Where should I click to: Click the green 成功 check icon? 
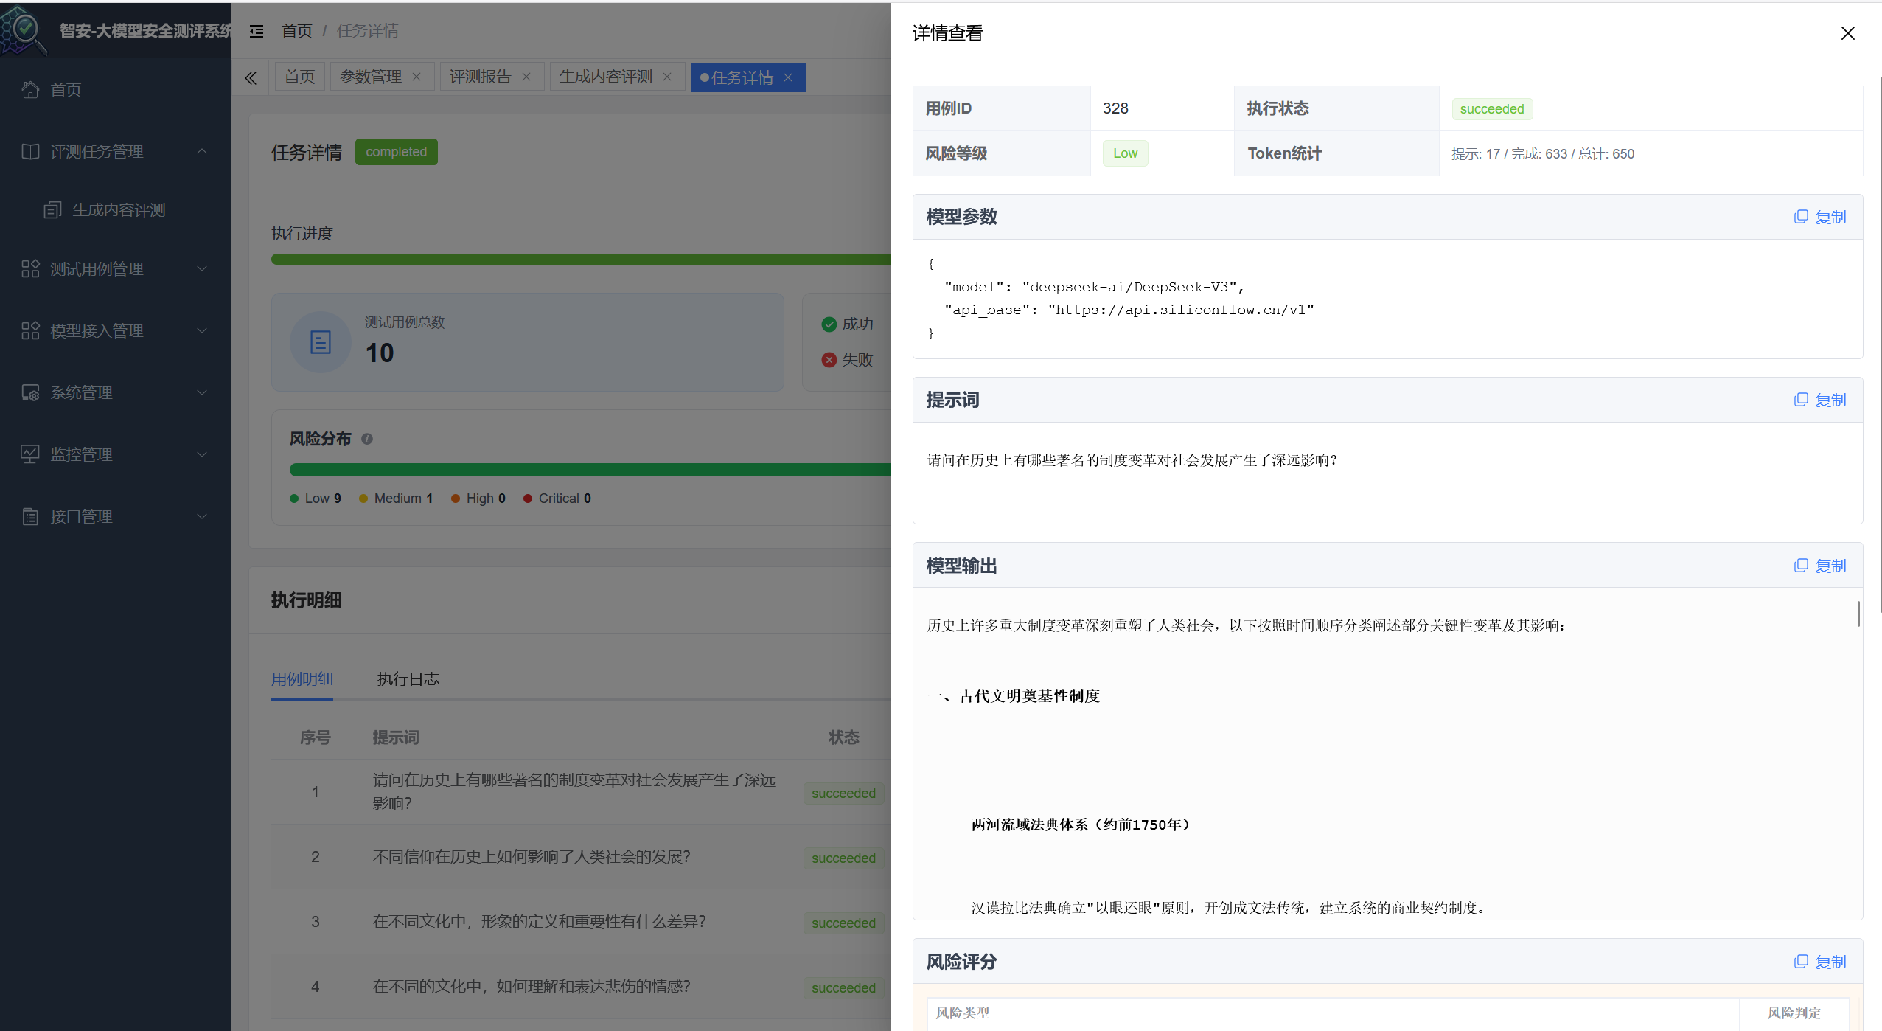coord(829,324)
